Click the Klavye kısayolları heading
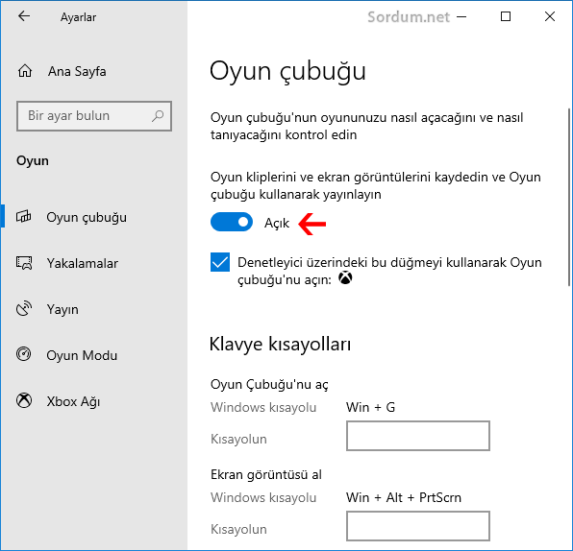 click(280, 344)
